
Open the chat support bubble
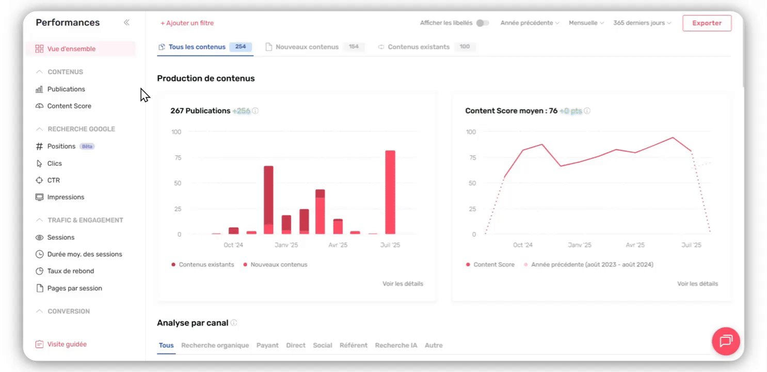pos(726,340)
